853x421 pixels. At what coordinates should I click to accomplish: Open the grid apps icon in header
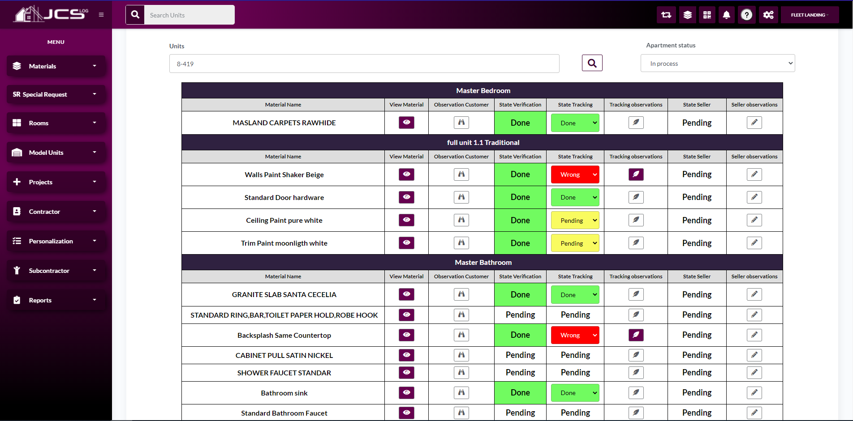pyautogui.click(x=707, y=15)
